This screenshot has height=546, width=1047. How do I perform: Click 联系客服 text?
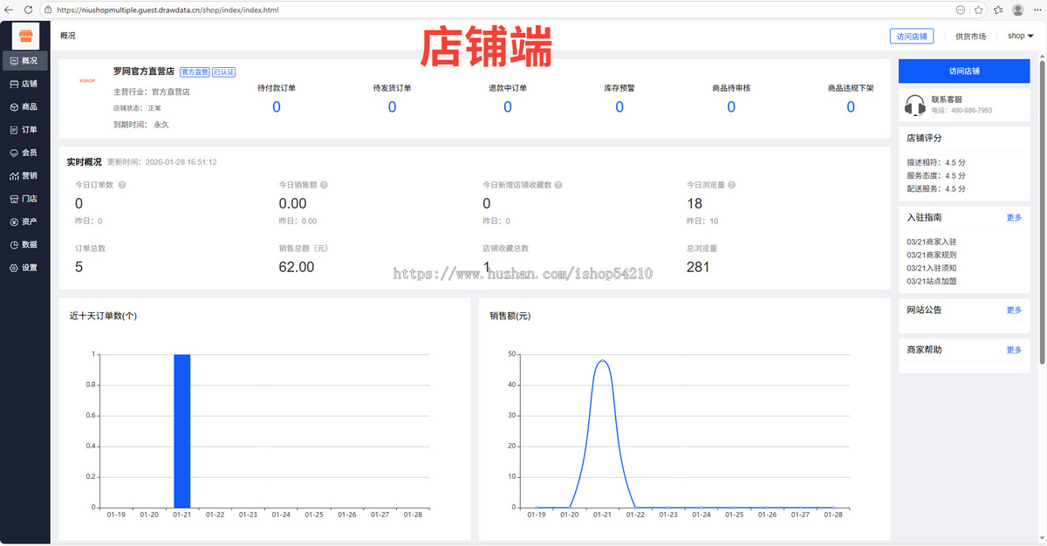(945, 99)
